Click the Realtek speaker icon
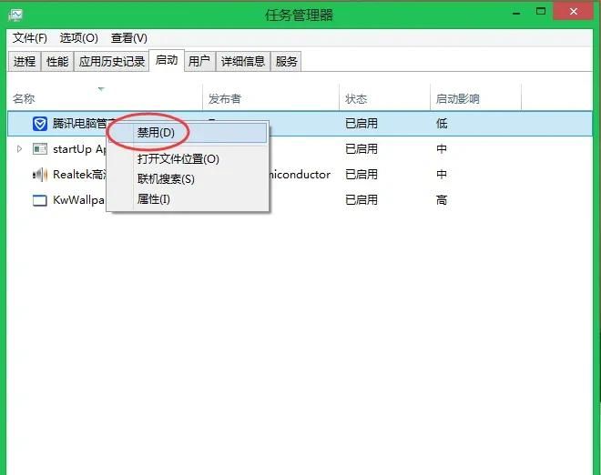Viewport: 601px width, 475px height. (40, 175)
